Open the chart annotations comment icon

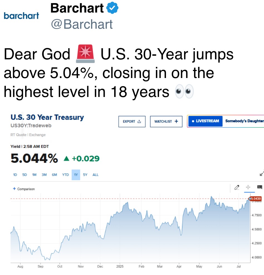pos(260,187)
